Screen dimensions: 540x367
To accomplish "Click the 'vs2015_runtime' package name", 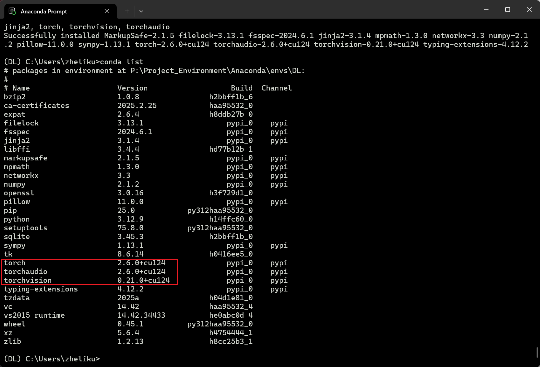I will coord(34,316).
